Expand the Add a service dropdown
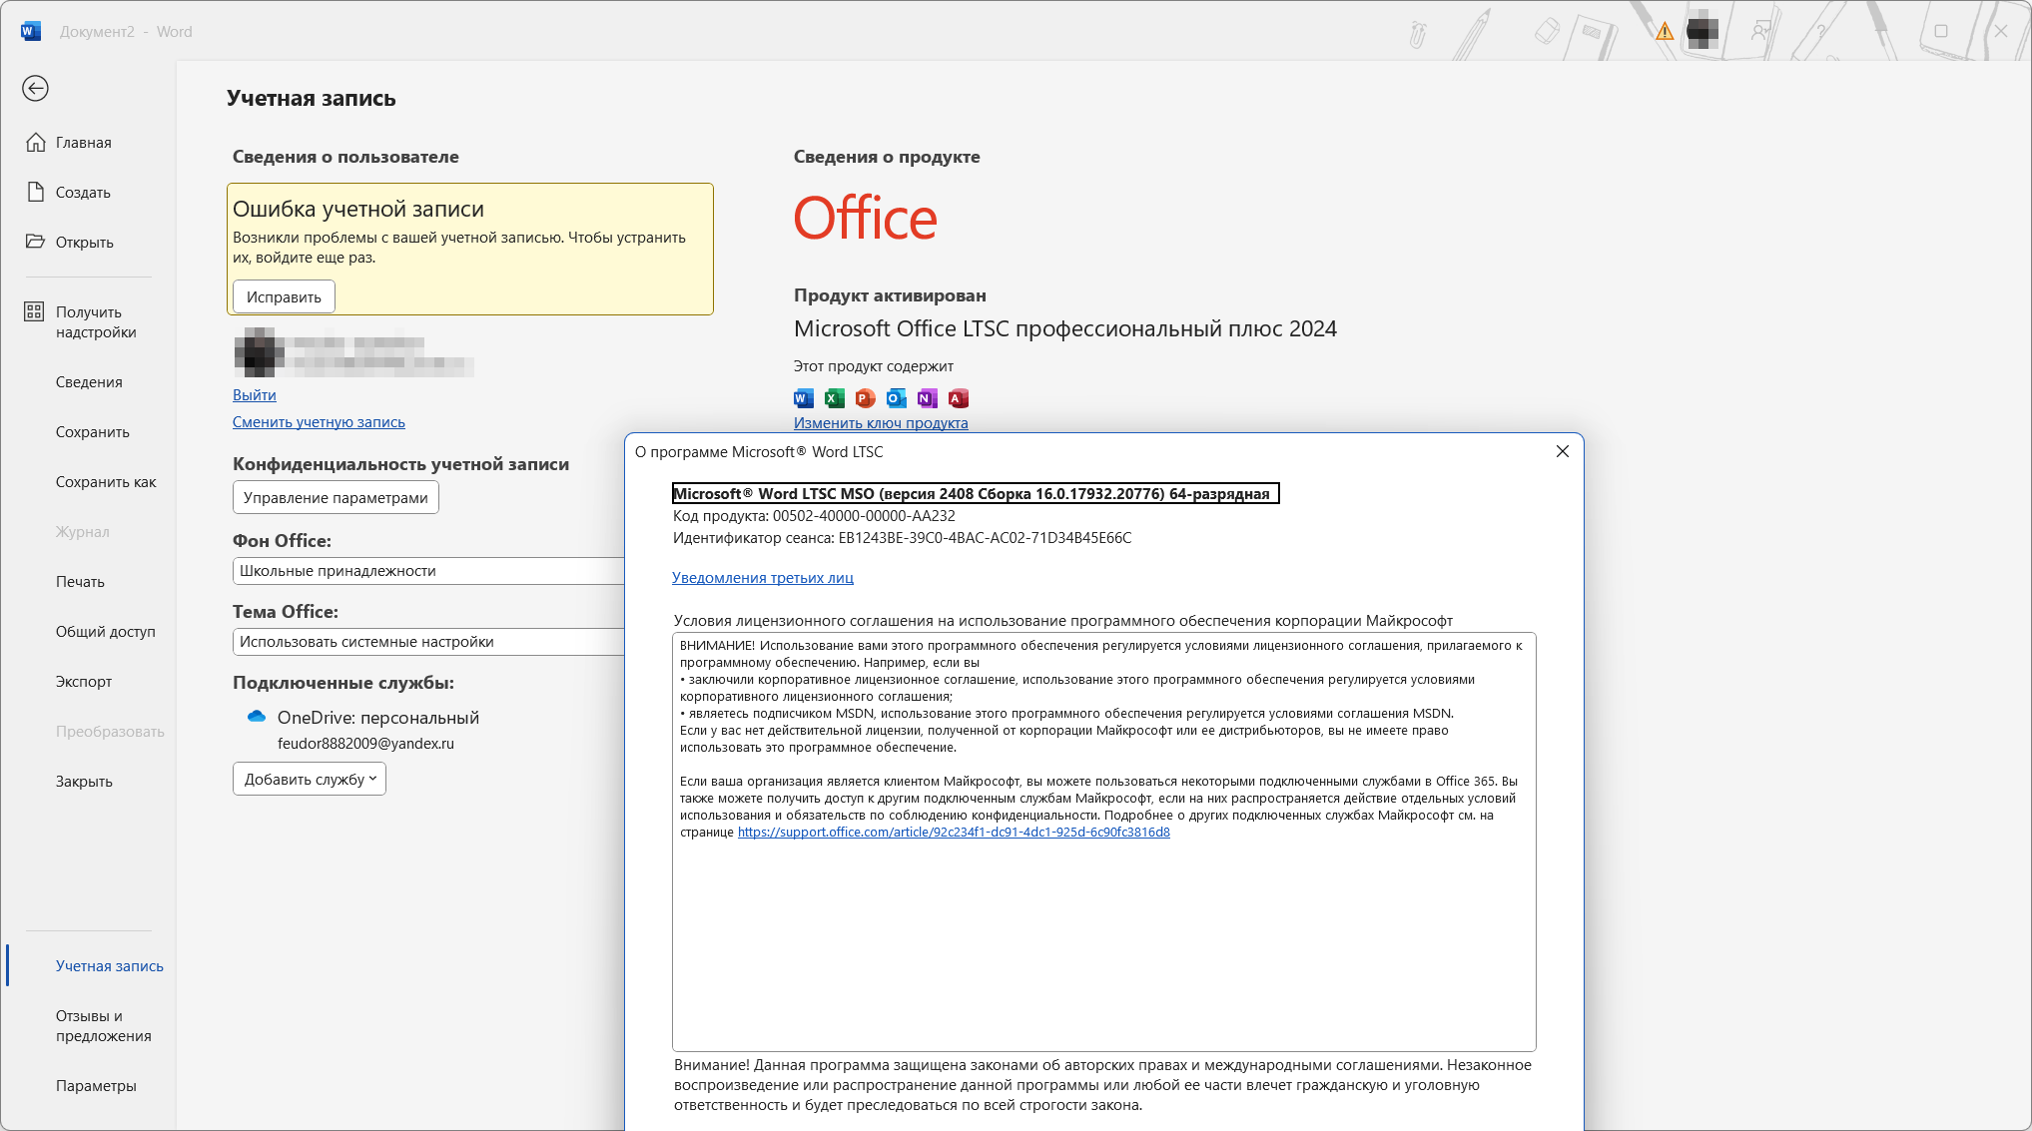 pyautogui.click(x=310, y=780)
